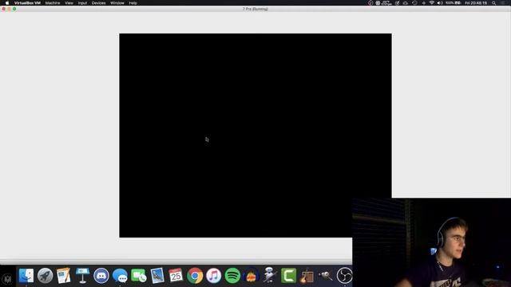Open iTunes from the dock
The height and width of the screenshot is (287, 511).
(x=213, y=276)
